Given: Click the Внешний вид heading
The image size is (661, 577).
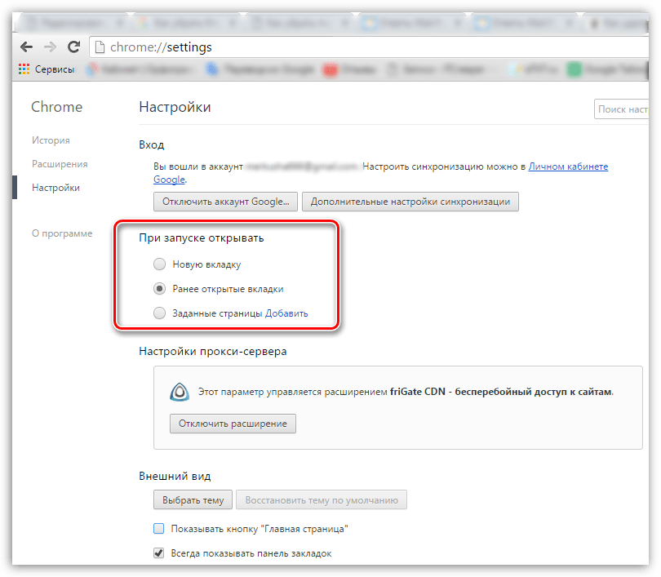Looking at the screenshot, I should click(x=175, y=476).
